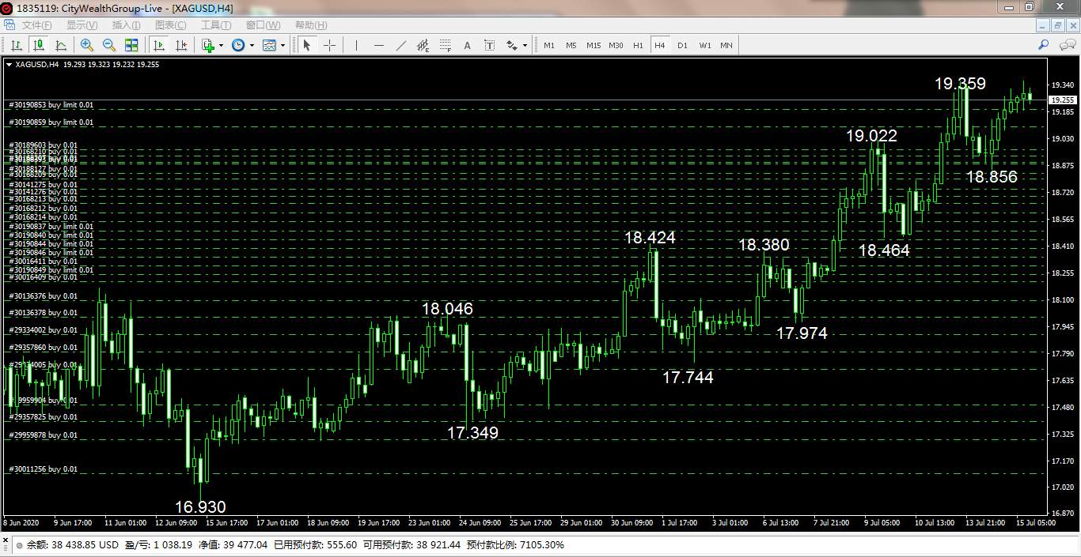Select the cursor arrow tool
1081x557 pixels.
[x=307, y=45]
